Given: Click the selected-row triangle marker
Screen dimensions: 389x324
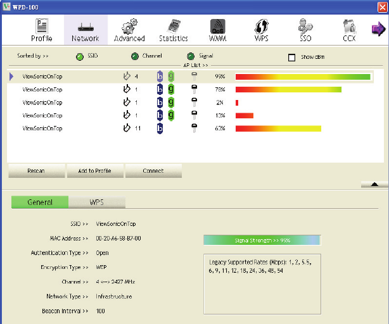Looking at the screenshot, I should point(11,77).
